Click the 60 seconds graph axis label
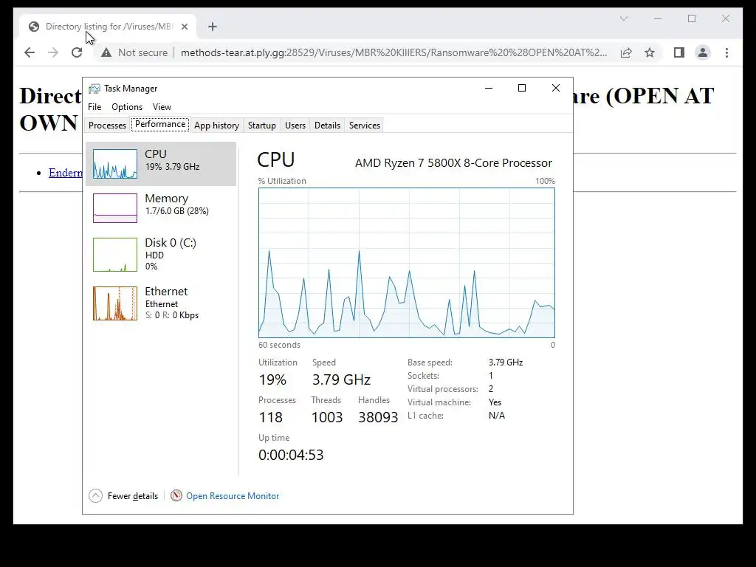 tap(279, 346)
